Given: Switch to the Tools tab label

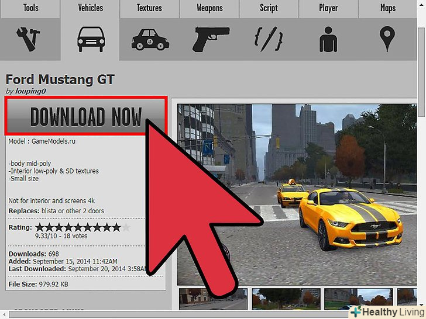Looking at the screenshot, I should coord(30,8).
